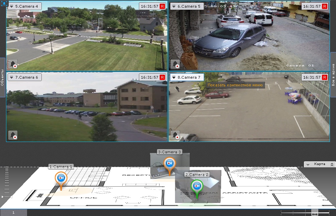Click the alarm icon in Camera 7 tile
The width and height of the screenshot is (336, 216).
tap(175, 135)
